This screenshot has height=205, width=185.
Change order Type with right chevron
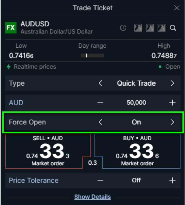pos(172,83)
